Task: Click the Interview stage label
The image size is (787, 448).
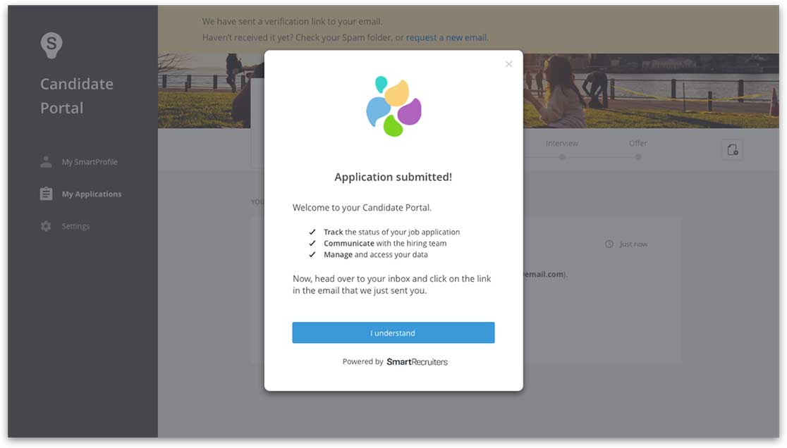Action: pos(561,143)
